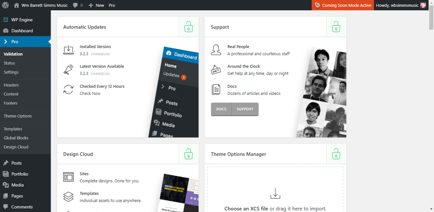Screen dimensions: 434x212
Task: Click the Templates layers icon
Action: point(68,197)
